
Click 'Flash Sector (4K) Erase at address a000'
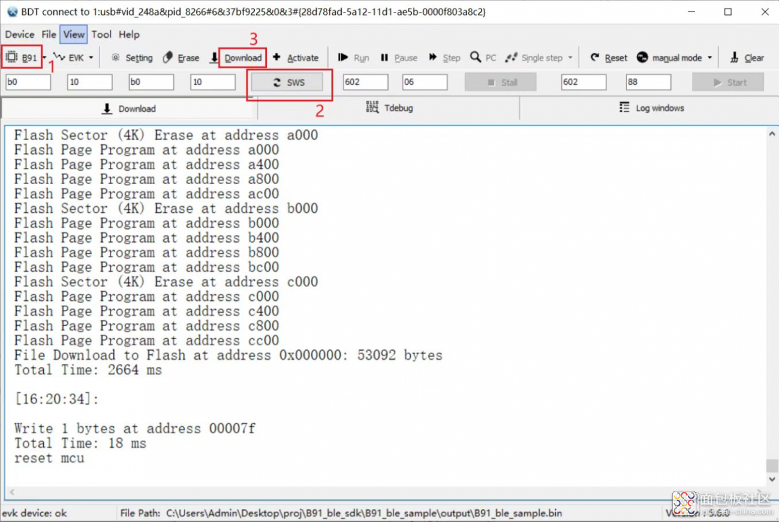pos(166,135)
